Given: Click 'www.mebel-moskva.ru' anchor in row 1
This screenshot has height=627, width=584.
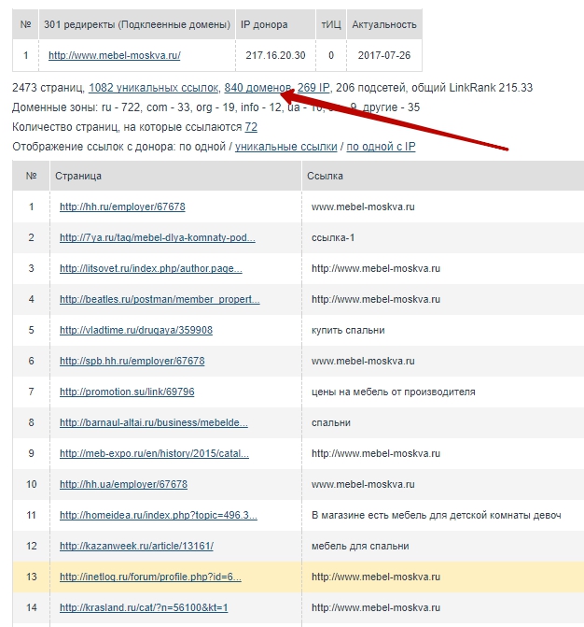Looking at the screenshot, I should (363, 207).
